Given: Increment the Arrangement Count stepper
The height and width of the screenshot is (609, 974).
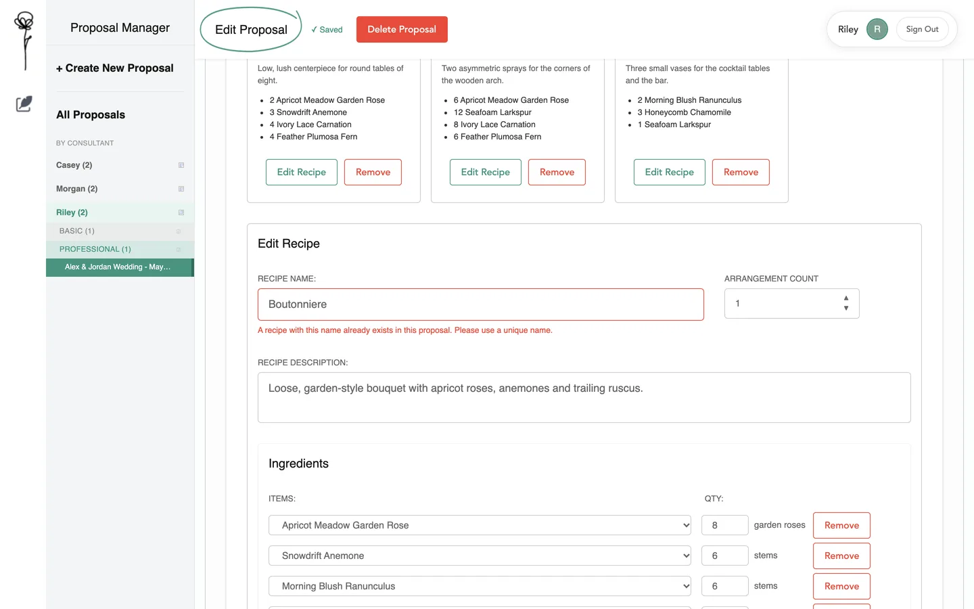Looking at the screenshot, I should pos(846,298).
